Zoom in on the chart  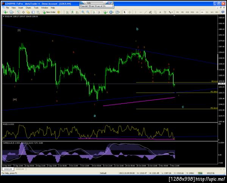pyautogui.click(x=83, y=12)
